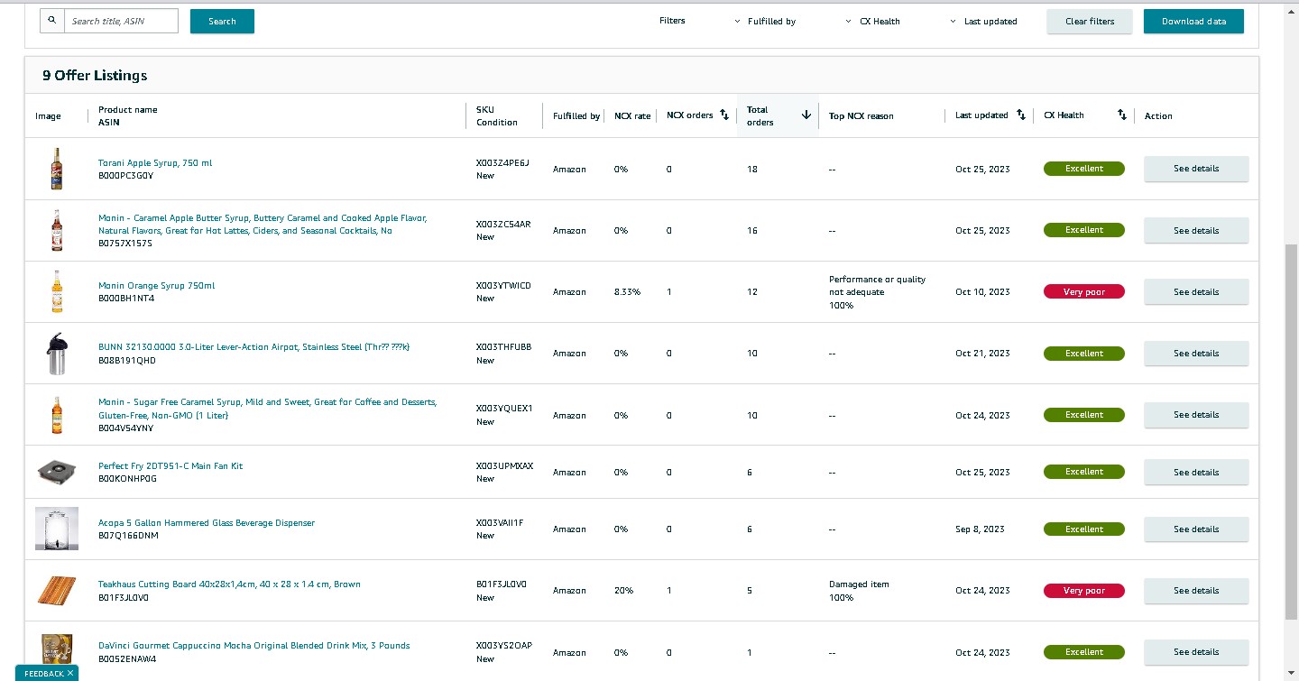
Task: Open Acopa 5 Gallon Beverage Dispenser link
Action: 207,523
